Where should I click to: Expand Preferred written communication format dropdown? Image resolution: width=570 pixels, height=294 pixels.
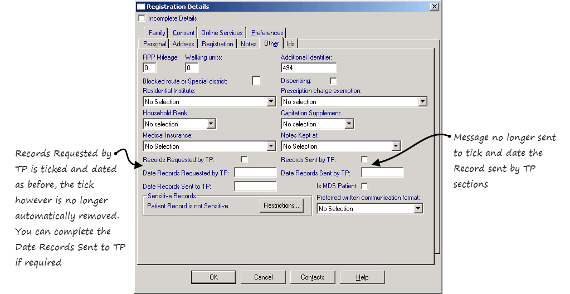coord(418,209)
